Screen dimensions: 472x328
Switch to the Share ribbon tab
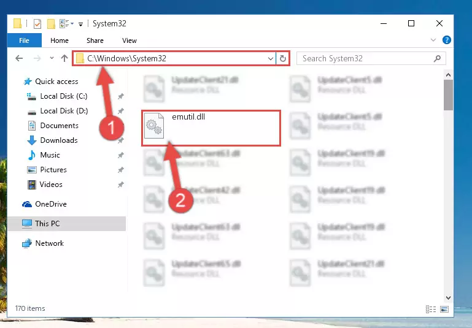tap(95, 40)
